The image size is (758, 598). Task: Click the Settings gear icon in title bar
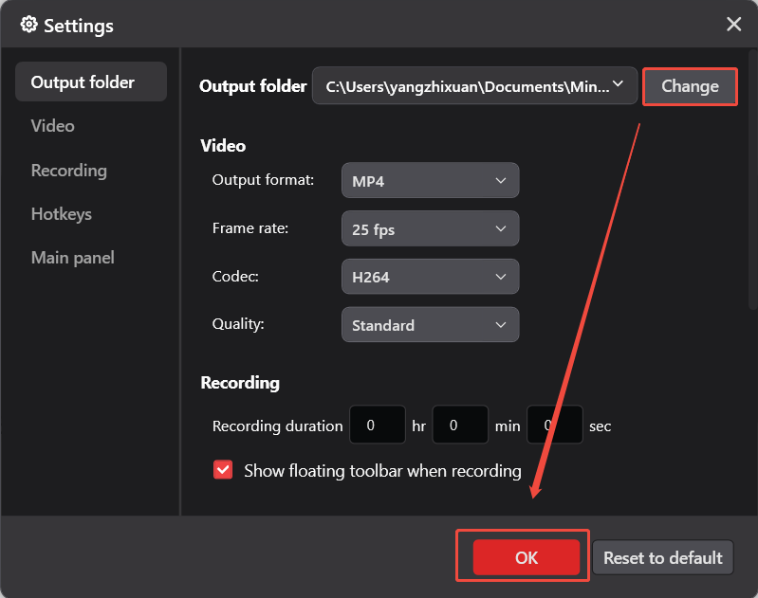(29, 25)
